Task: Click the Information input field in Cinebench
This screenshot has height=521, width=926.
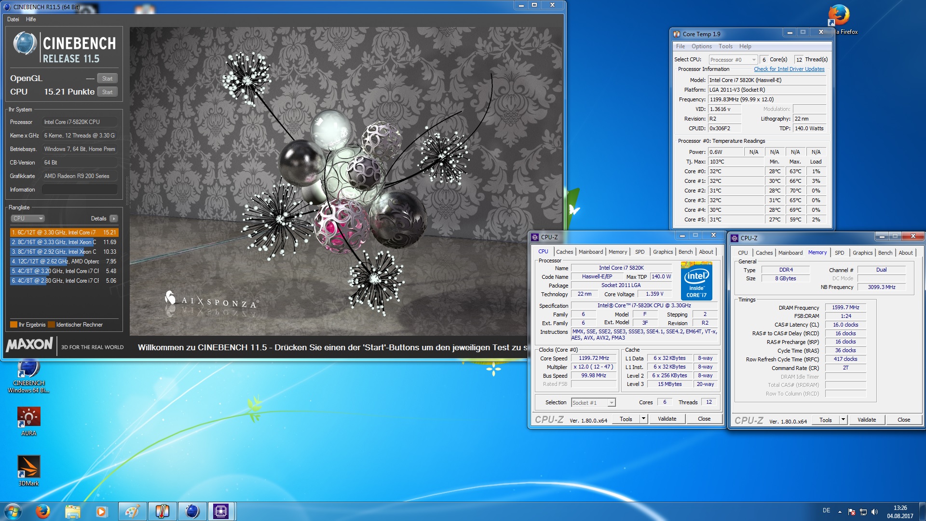Action: pos(80,190)
